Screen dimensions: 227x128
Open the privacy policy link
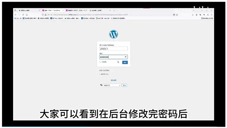click(113, 80)
